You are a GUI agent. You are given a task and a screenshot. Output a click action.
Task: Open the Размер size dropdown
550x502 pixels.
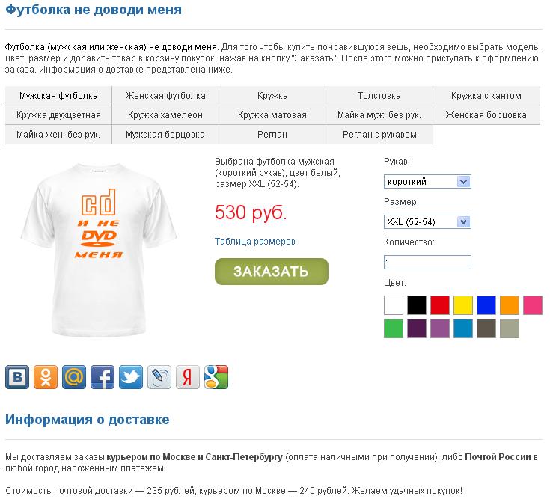[x=427, y=221]
